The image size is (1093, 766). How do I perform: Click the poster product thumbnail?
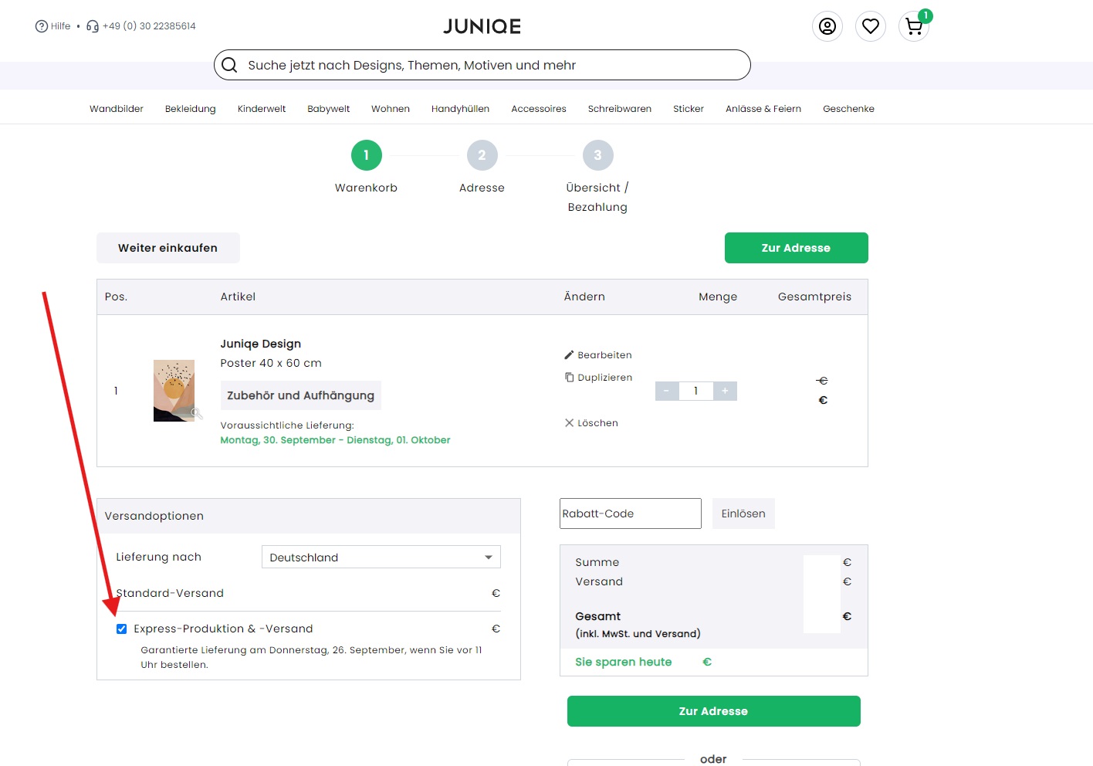pos(174,391)
